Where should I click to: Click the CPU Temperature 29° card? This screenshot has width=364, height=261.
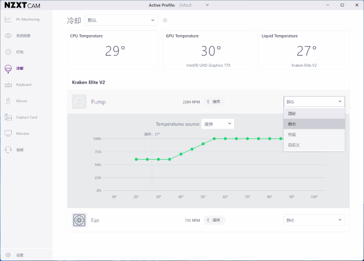[x=113, y=50]
